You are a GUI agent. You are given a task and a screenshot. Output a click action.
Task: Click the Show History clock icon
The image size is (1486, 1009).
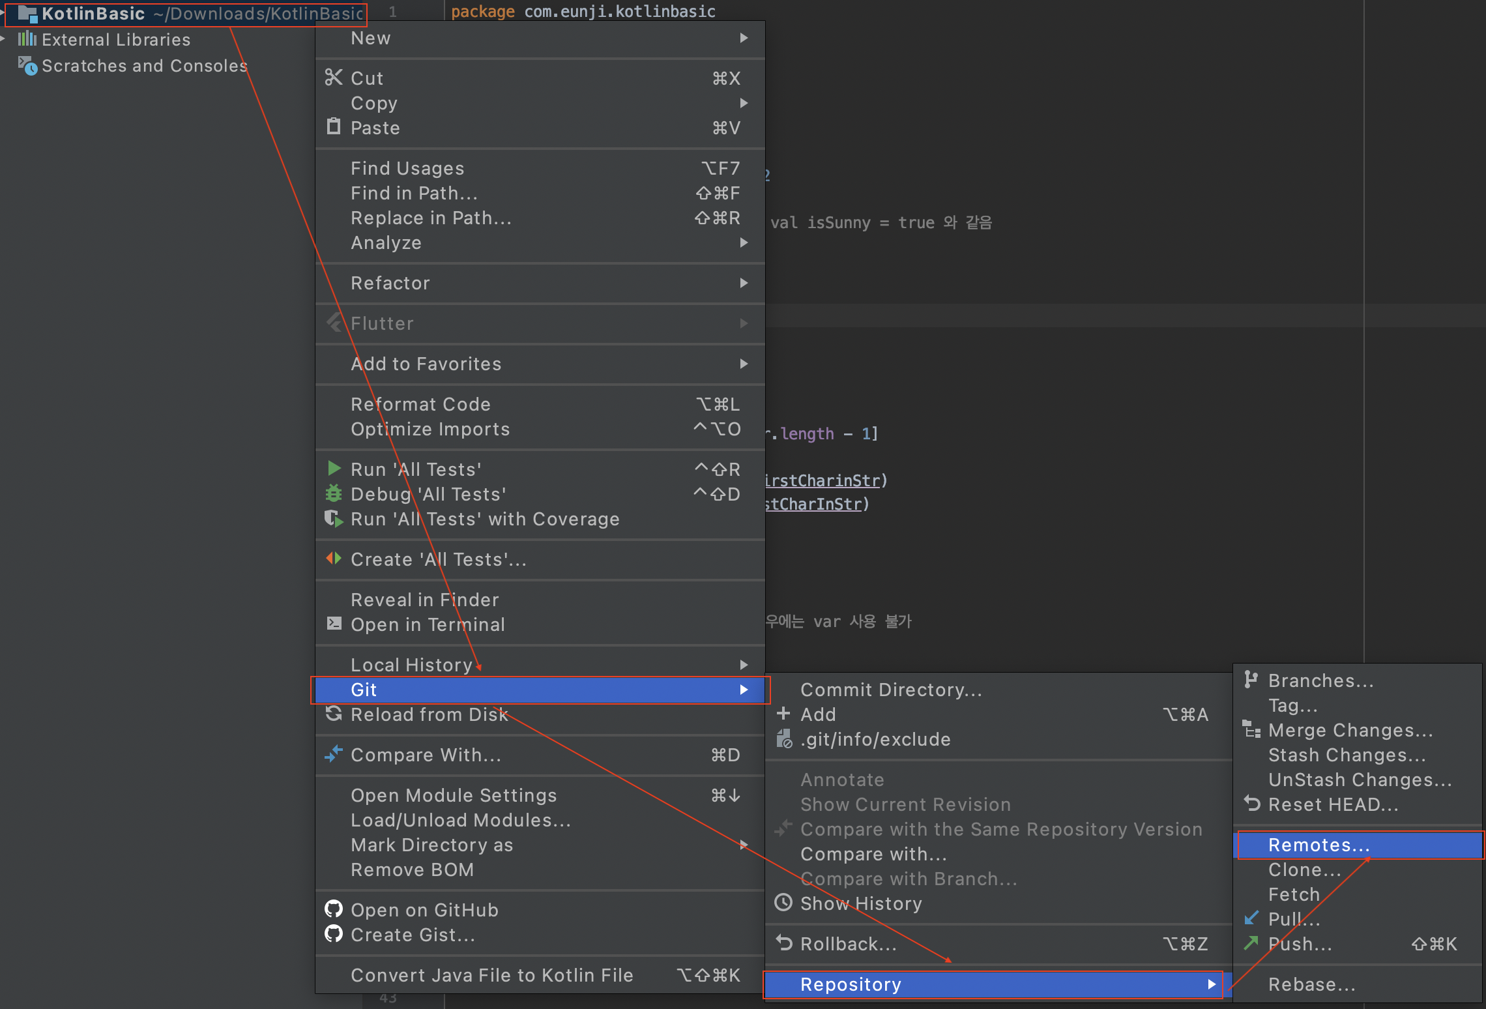[x=783, y=903]
